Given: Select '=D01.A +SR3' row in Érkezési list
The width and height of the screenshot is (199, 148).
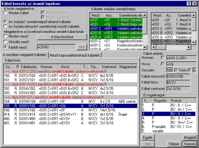Looking at the screenshot, I should tap(171, 37).
